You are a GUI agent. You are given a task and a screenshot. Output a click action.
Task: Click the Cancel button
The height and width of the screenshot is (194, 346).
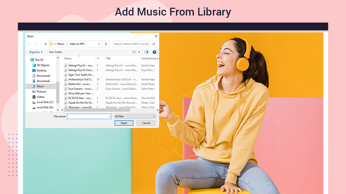click(x=146, y=123)
